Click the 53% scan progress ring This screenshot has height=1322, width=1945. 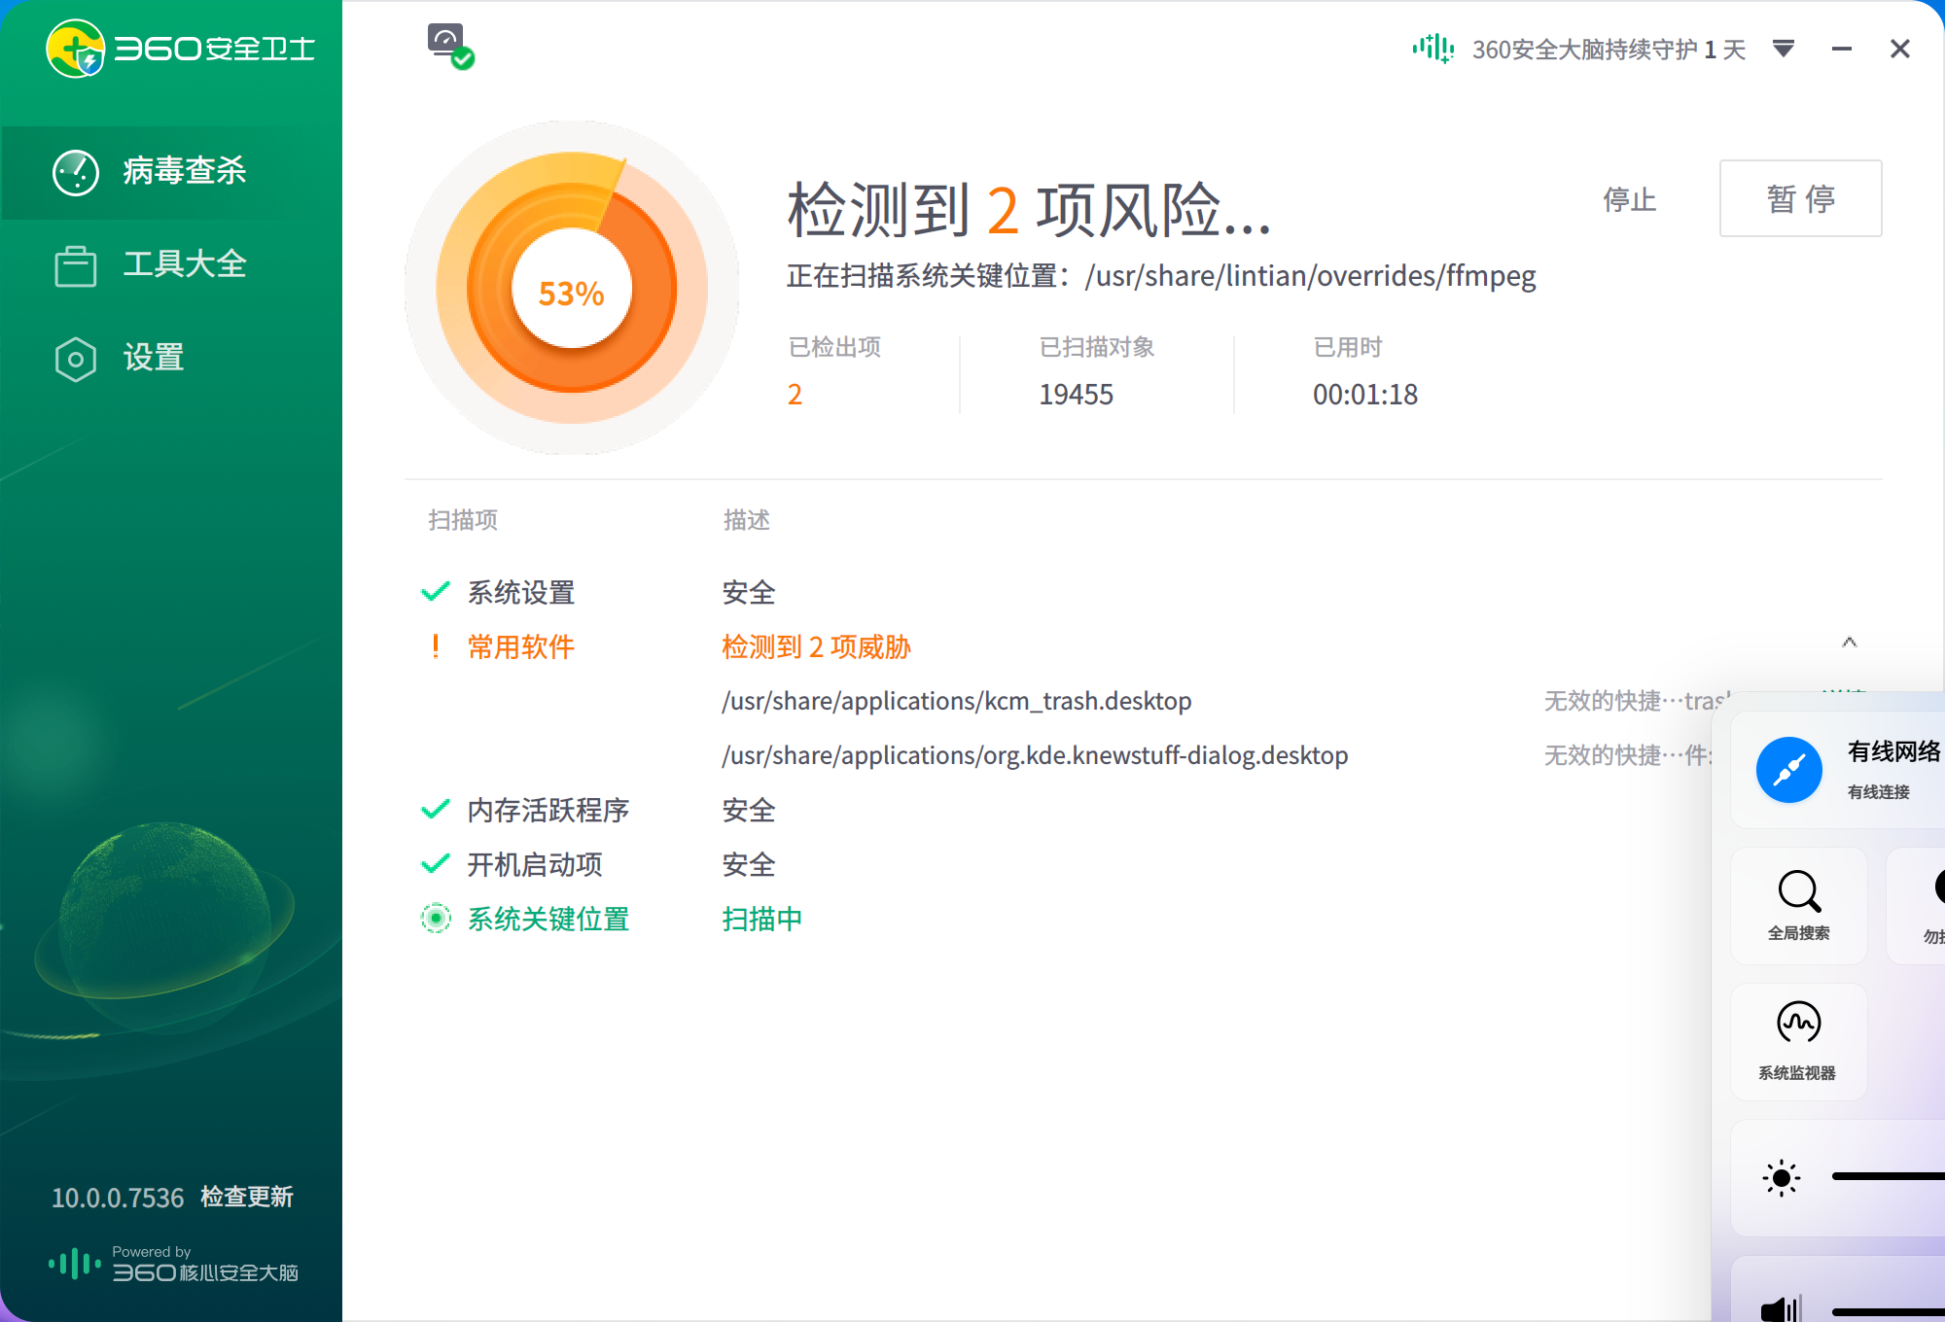(572, 289)
